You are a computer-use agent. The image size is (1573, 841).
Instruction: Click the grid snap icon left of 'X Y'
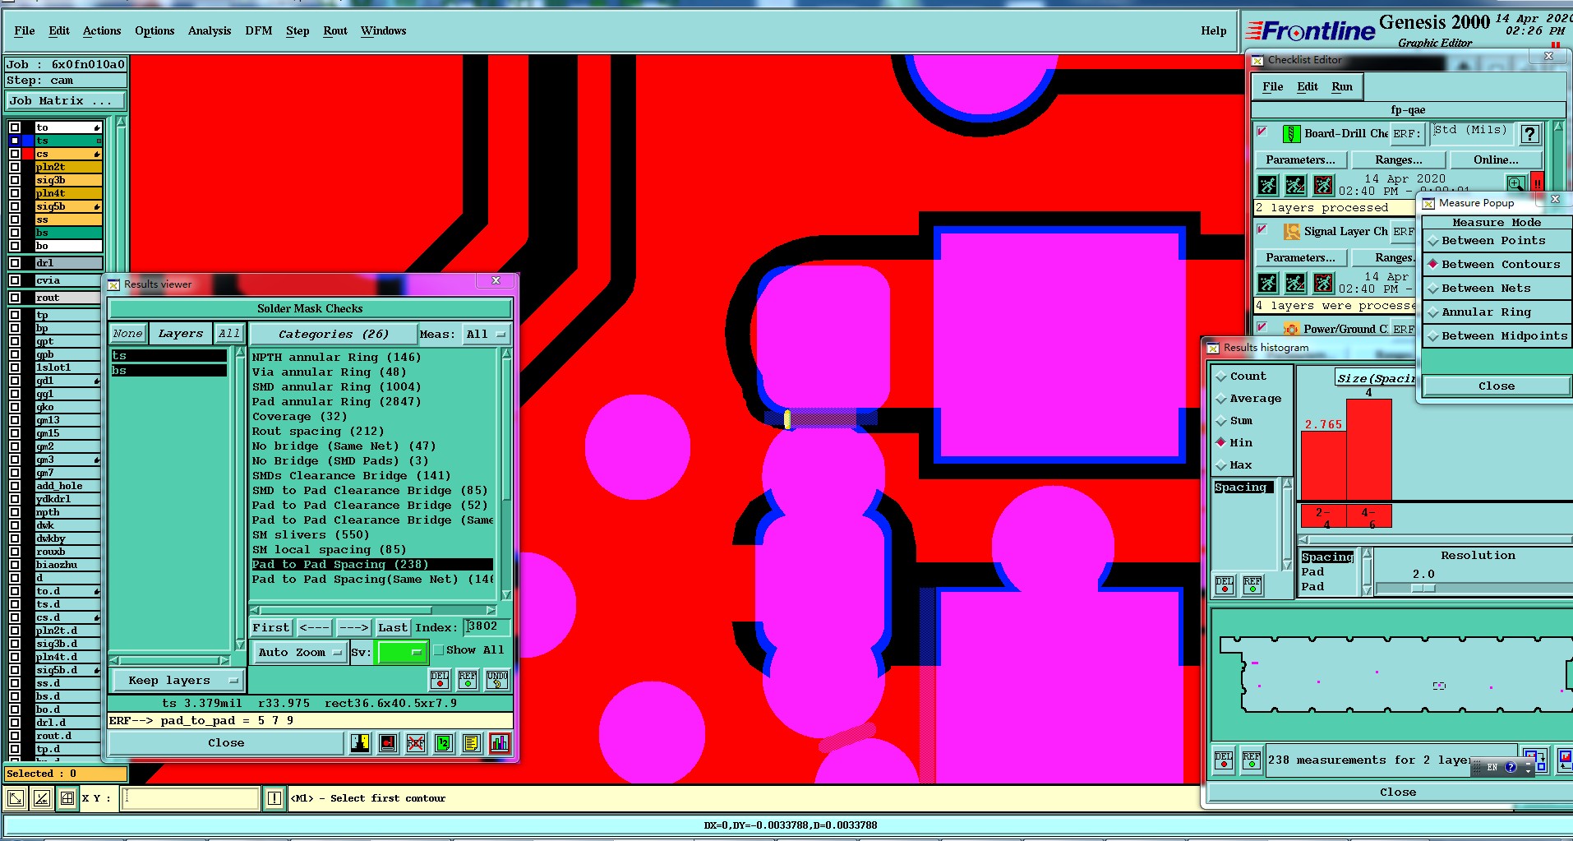point(67,798)
